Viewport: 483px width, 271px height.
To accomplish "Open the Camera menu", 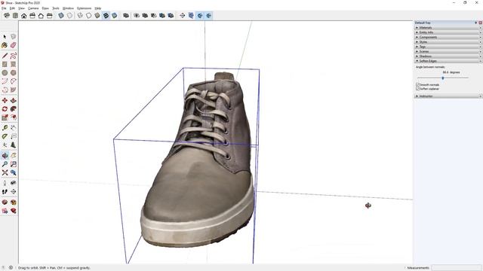I will point(33,8).
